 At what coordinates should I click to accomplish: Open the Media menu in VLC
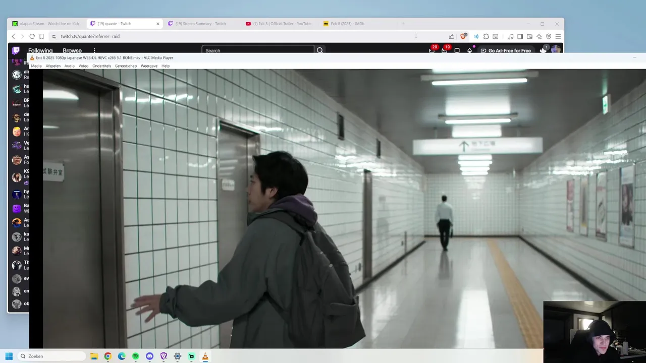coord(36,66)
